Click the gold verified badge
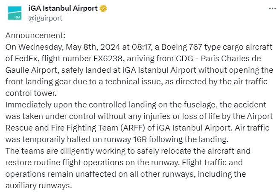The height and width of the screenshot is (193, 280). (103, 9)
